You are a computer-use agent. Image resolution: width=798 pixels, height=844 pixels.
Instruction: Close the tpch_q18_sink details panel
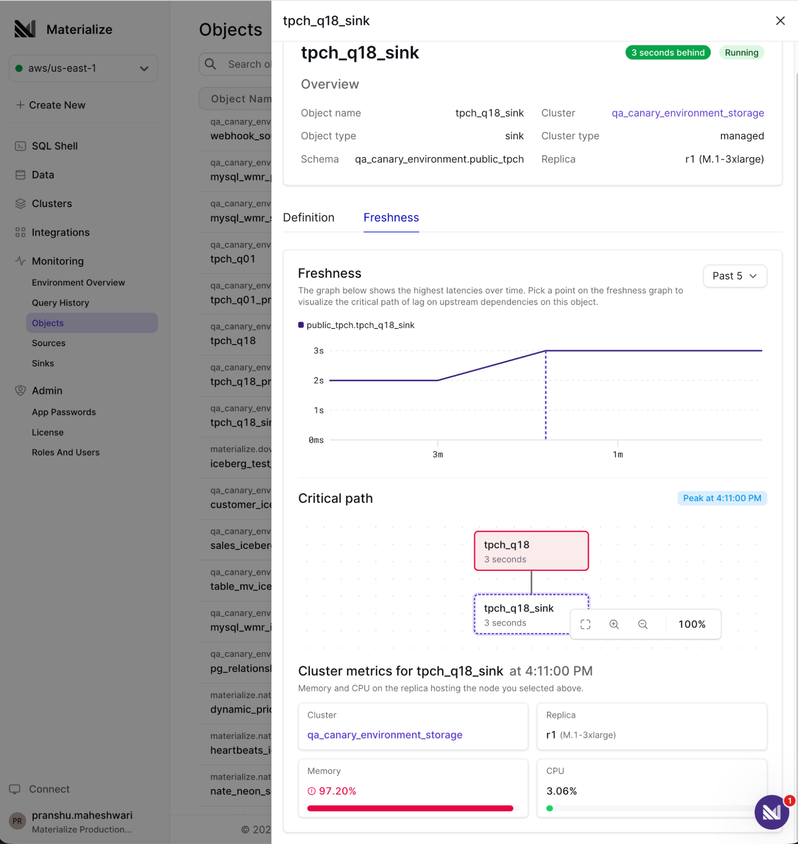point(780,20)
